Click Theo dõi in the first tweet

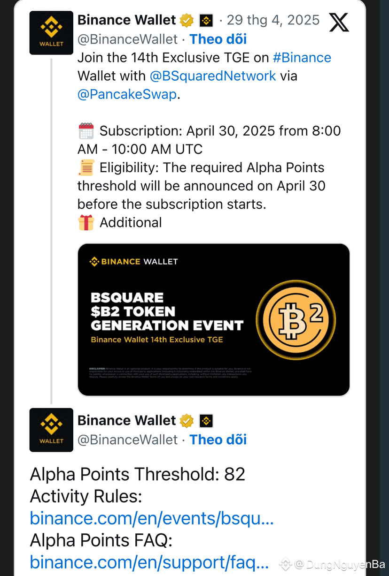218,39
